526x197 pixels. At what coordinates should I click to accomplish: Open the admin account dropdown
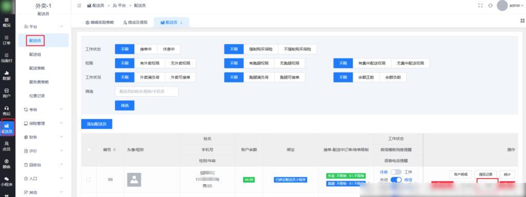[x=517, y=6]
